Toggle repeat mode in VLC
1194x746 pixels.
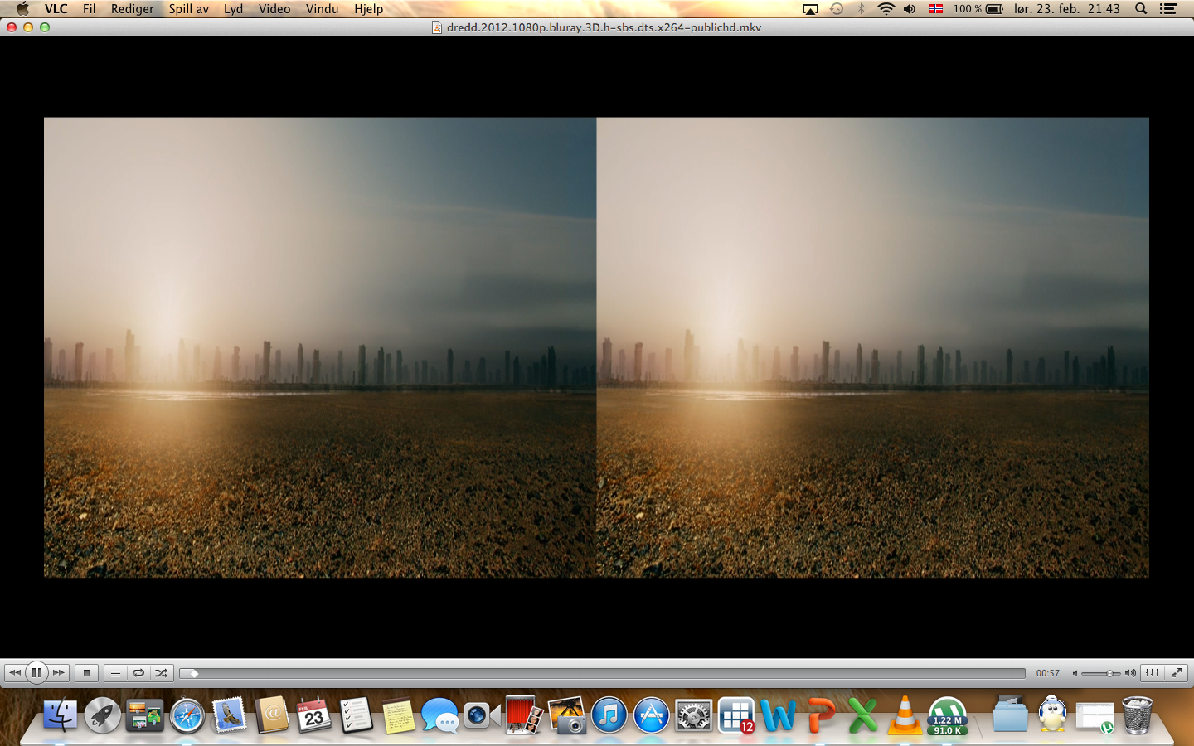pyautogui.click(x=138, y=673)
